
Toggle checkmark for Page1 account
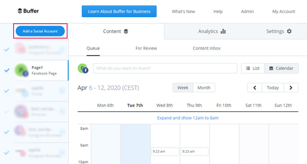(x=7, y=70)
